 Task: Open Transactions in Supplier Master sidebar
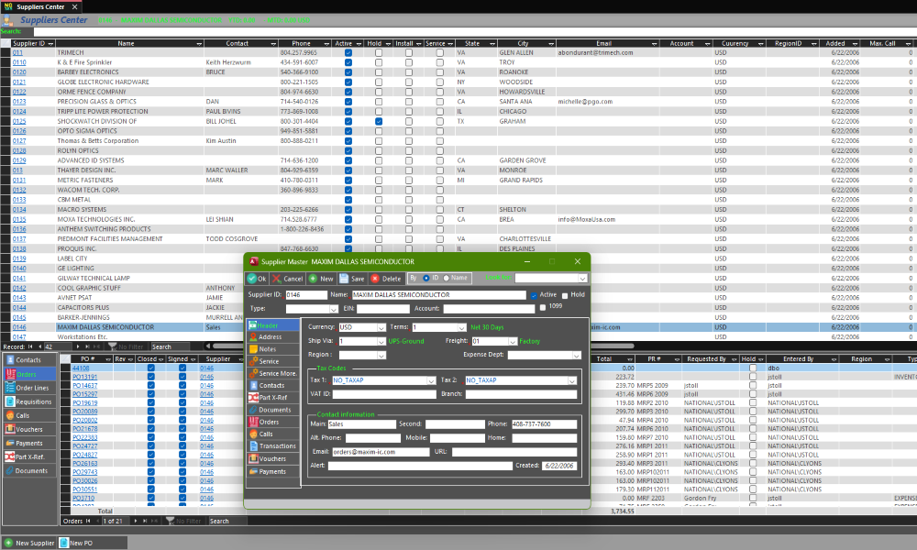pyautogui.click(x=277, y=445)
